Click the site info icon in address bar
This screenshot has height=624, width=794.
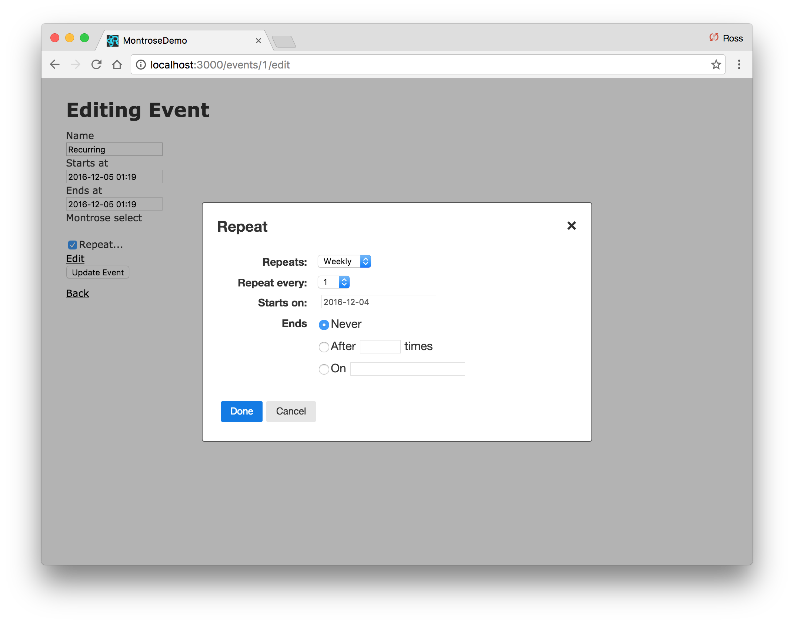(141, 65)
